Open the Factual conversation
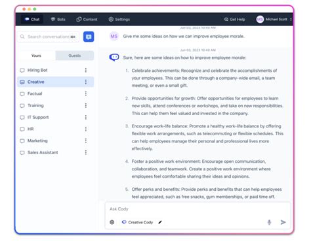The width and height of the screenshot is (311, 249). tap(56, 93)
